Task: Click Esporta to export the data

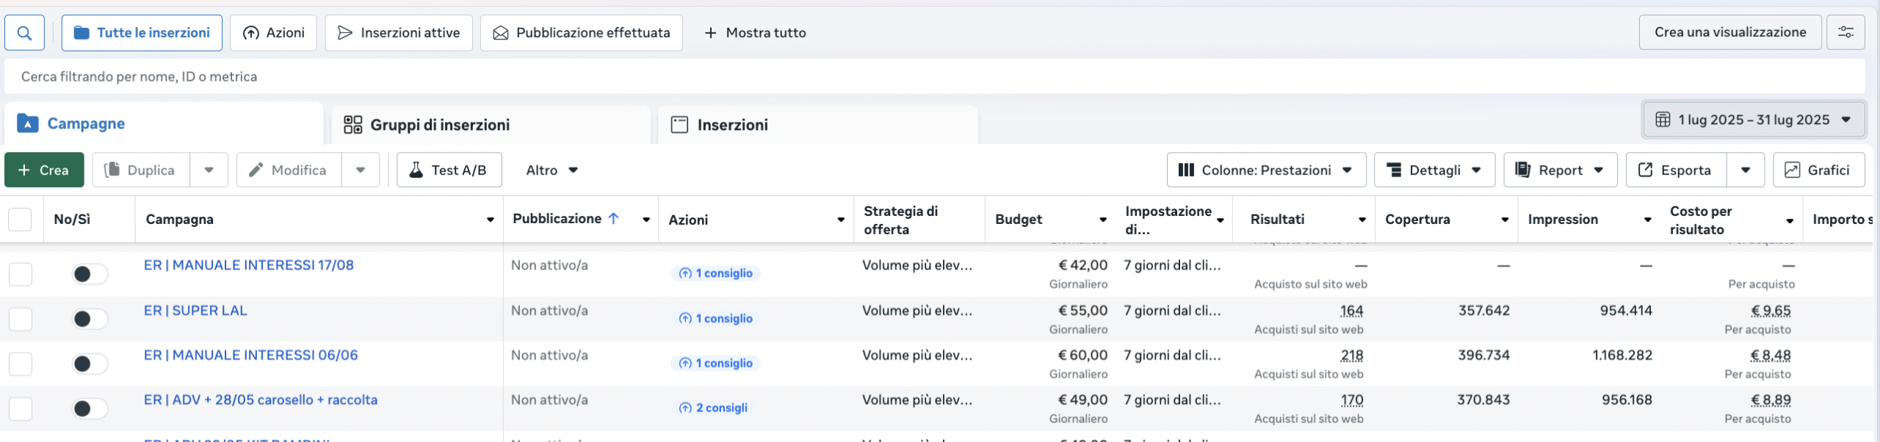Action: [1675, 170]
